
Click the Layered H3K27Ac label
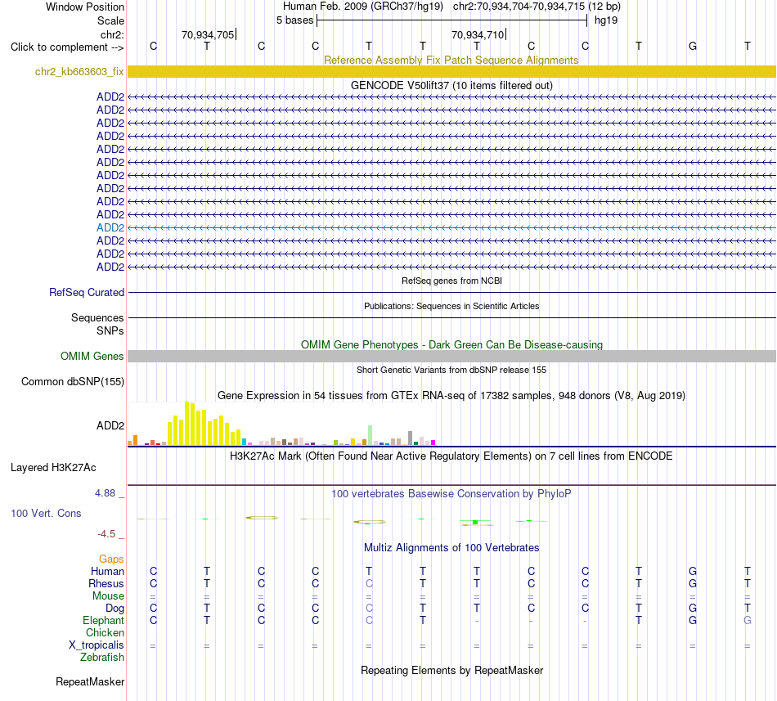tap(53, 468)
